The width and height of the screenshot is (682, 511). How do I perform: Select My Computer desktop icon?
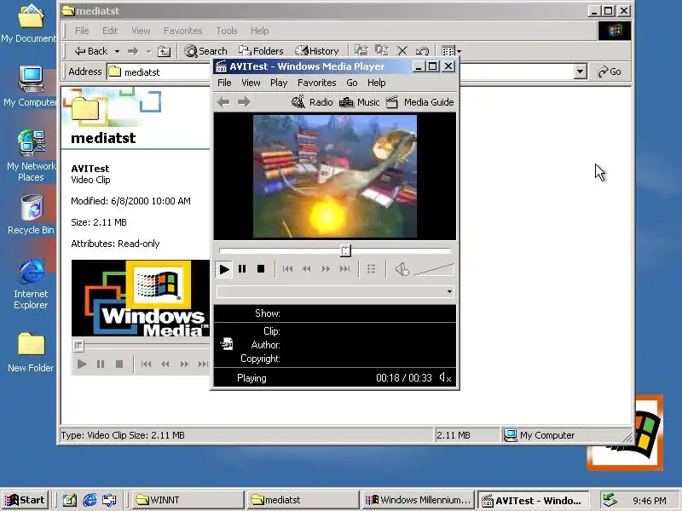(x=30, y=87)
